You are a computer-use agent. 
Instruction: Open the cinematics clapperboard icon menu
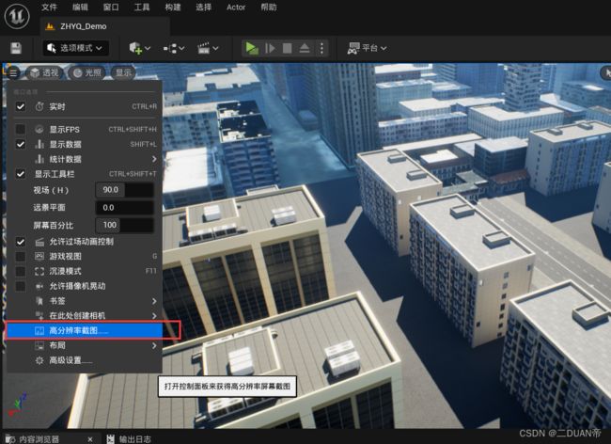coord(204,48)
